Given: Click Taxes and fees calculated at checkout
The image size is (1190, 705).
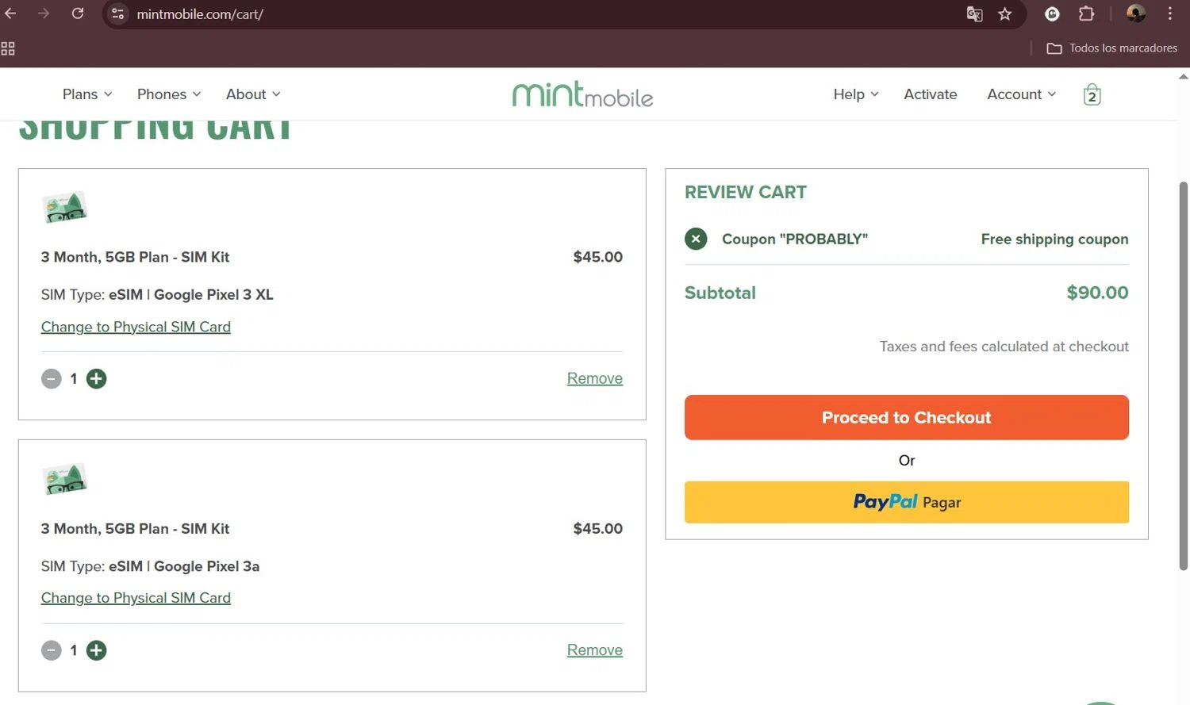Looking at the screenshot, I should (1004, 347).
